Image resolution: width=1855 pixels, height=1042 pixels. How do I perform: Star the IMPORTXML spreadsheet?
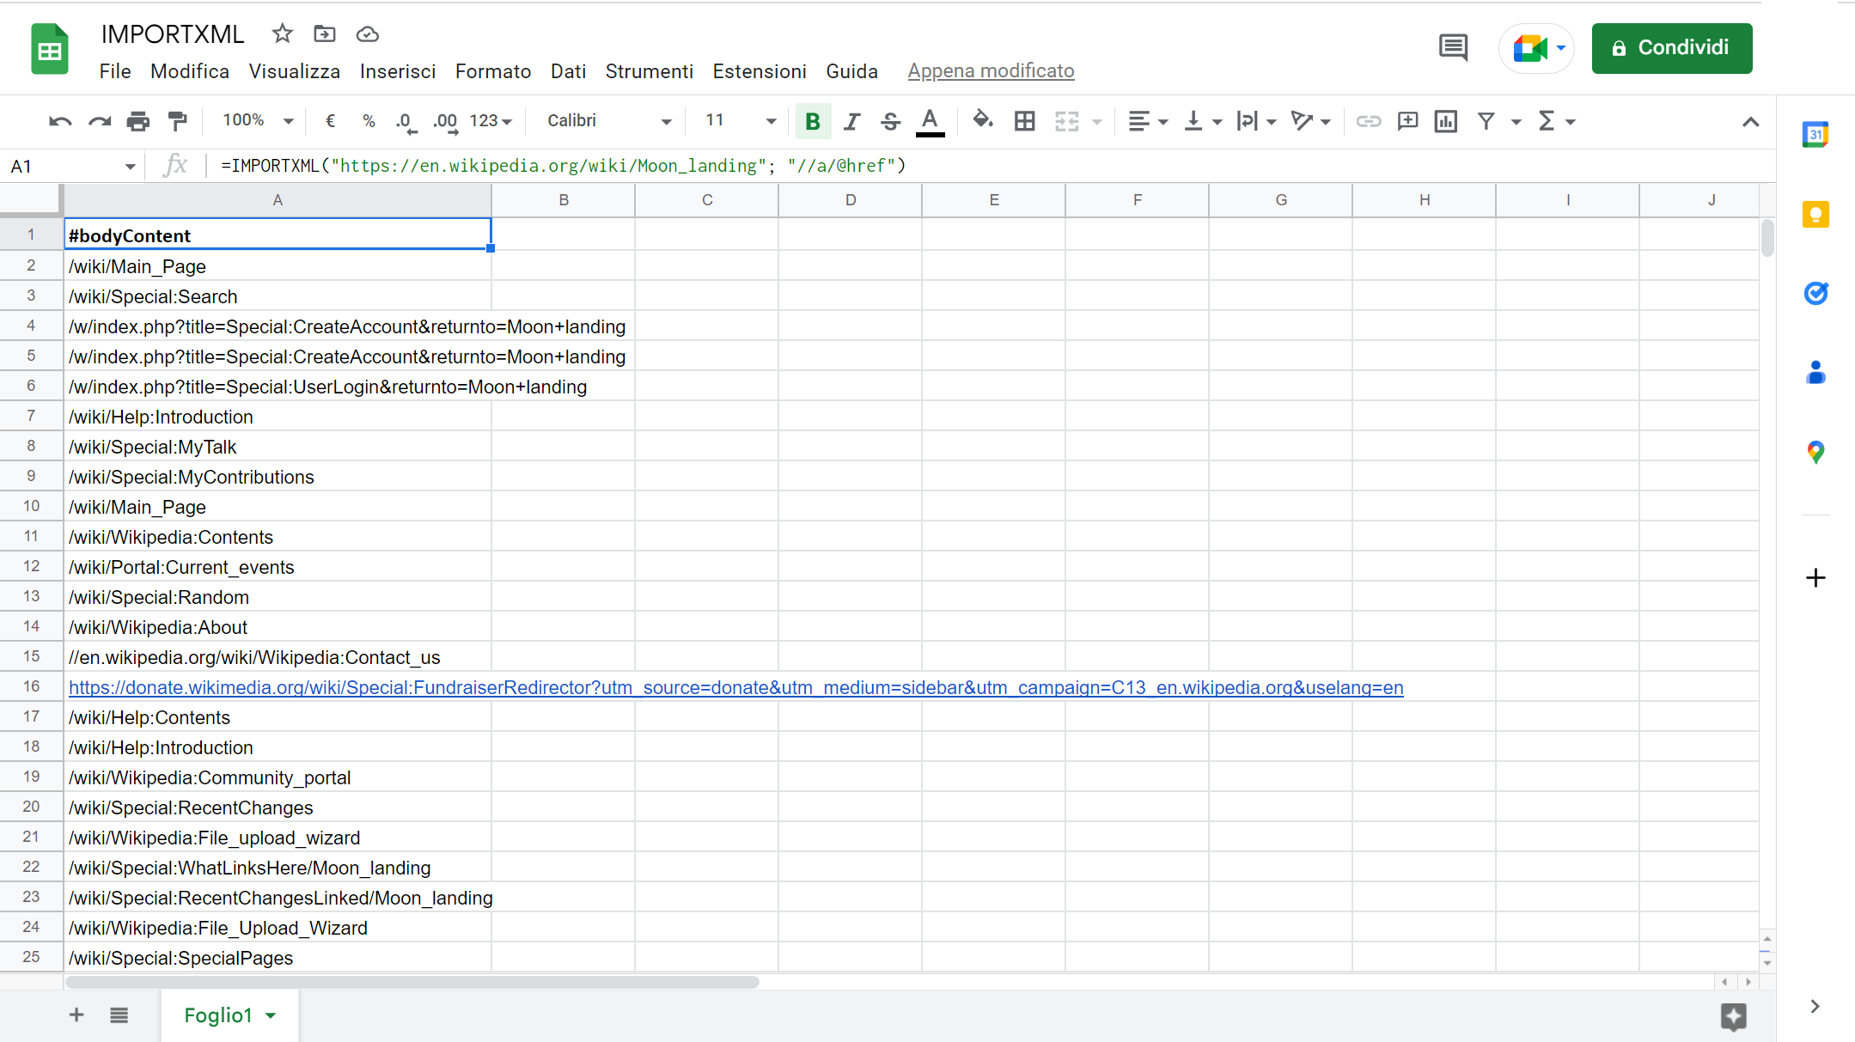pos(282,34)
